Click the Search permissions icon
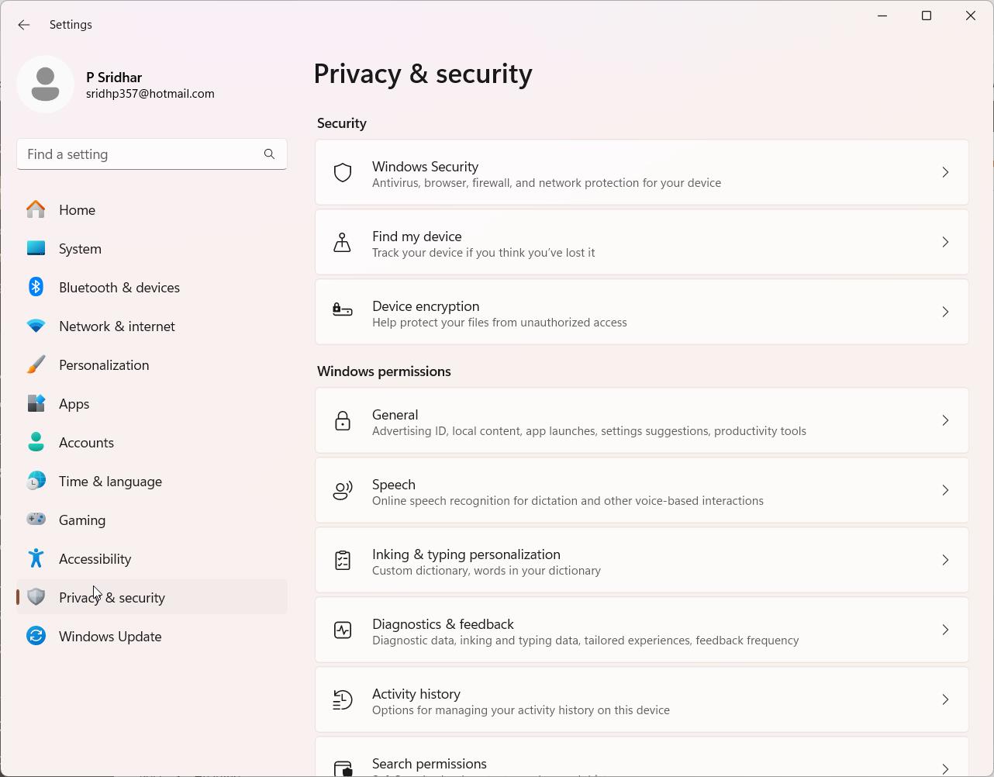Screen dimensions: 994x777 pyautogui.click(x=343, y=768)
